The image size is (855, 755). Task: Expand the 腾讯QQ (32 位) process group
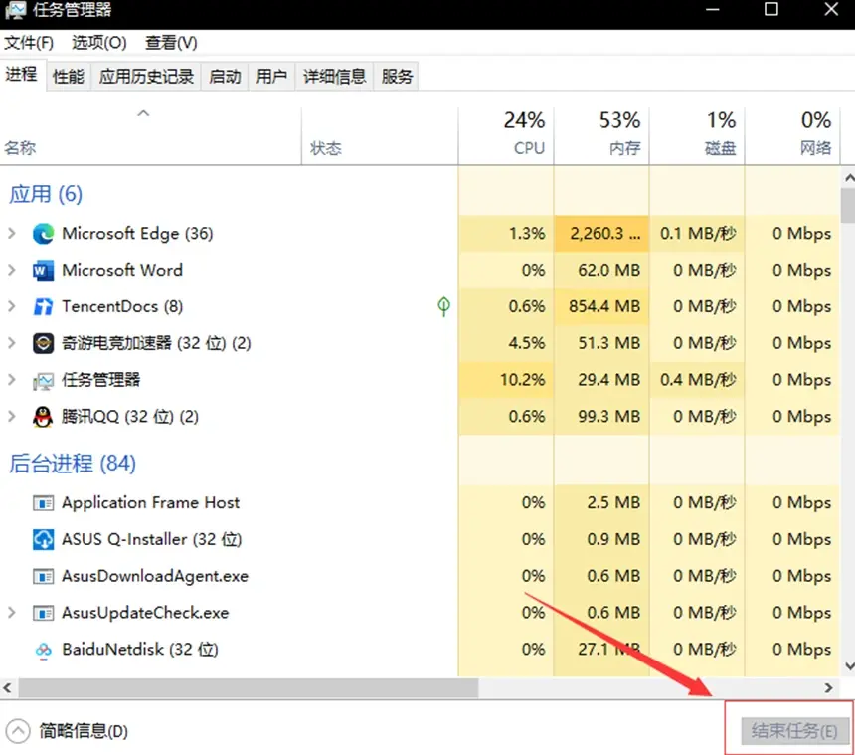(x=12, y=417)
